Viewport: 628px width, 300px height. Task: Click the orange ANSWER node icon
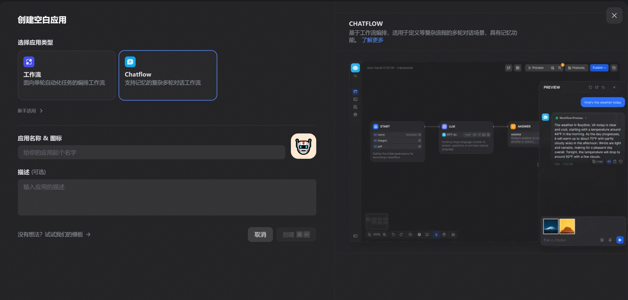pos(513,127)
